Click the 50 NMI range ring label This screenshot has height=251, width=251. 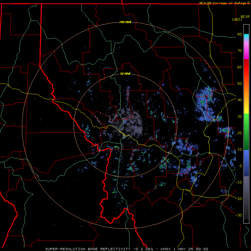(125, 74)
